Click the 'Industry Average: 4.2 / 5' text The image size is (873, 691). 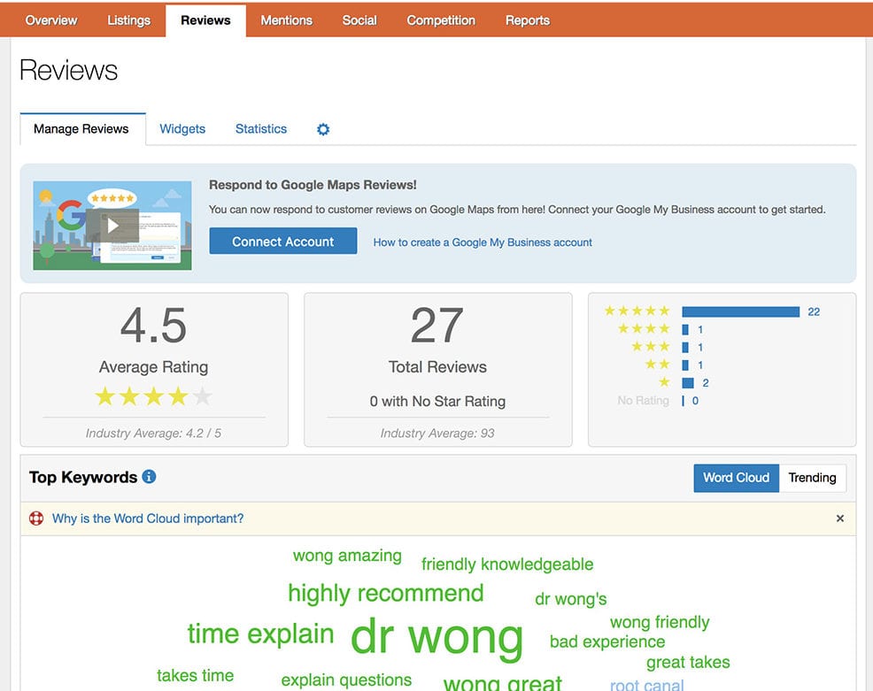[x=153, y=434]
